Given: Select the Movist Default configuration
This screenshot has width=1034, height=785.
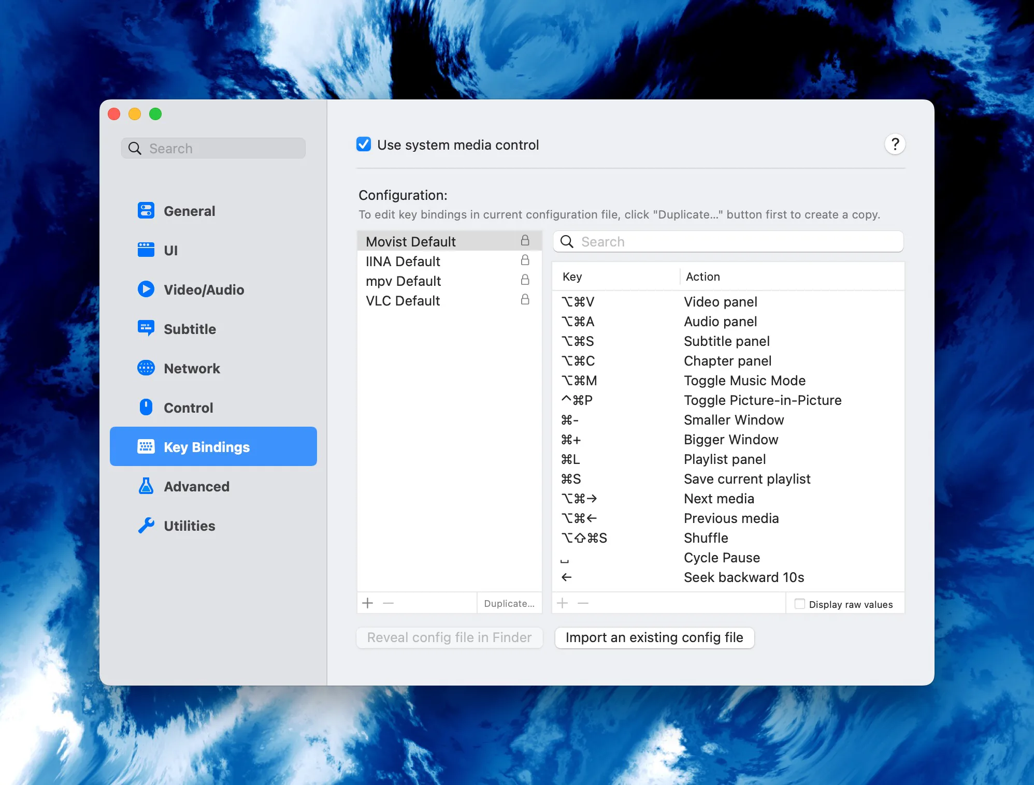Looking at the screenshot, I should 449,241.
